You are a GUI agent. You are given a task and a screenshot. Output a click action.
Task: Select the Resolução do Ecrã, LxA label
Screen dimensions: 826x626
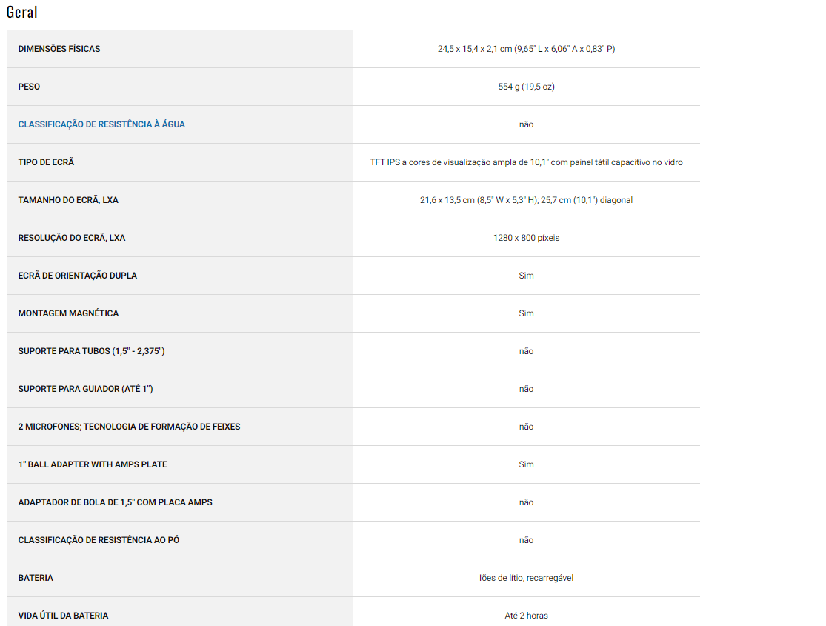72,238
